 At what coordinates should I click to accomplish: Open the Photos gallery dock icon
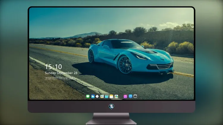click(116, 97)
